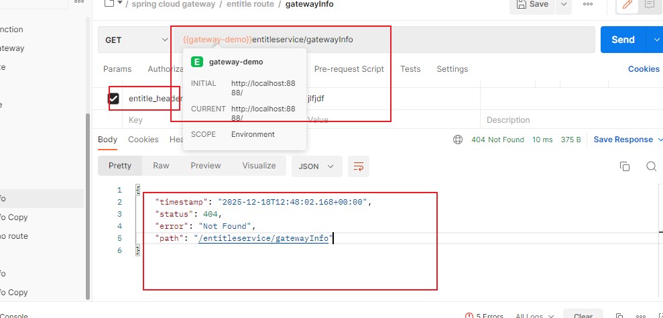663x318 pixels.
Task: Click the sidebar vertical scrollbar
Action: (x=88, y=206)
